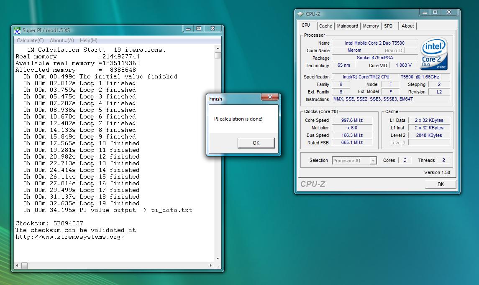Click the Level 2 value '2048 KBytes'
The width and height of the screenshot is (479, 285).
(x=429, y=135)
